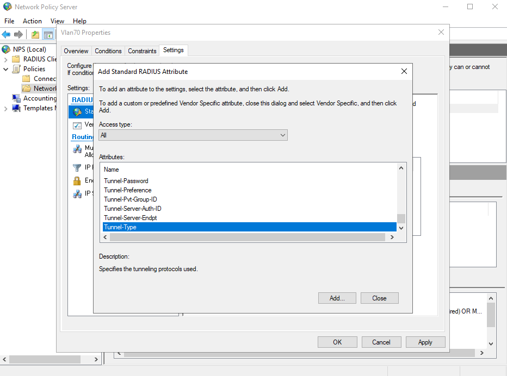This screenshot has width=507, height=376.
Task: Click Cancel in Vlan70 Properties
Action: (381, 342)
